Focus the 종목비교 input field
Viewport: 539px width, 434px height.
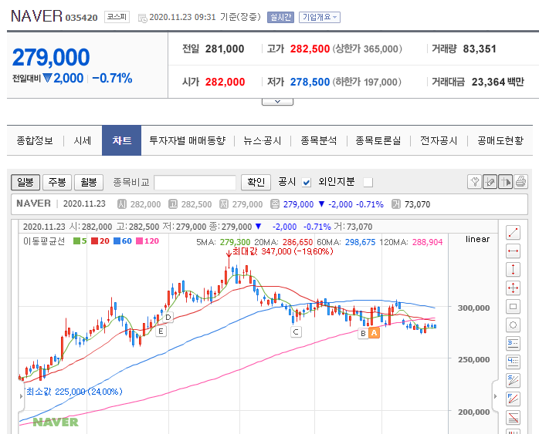point(195,183)
